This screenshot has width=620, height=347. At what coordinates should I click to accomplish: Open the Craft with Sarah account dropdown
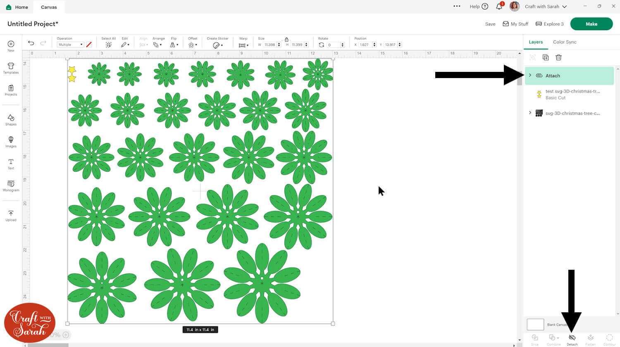[x=546, y=7]
